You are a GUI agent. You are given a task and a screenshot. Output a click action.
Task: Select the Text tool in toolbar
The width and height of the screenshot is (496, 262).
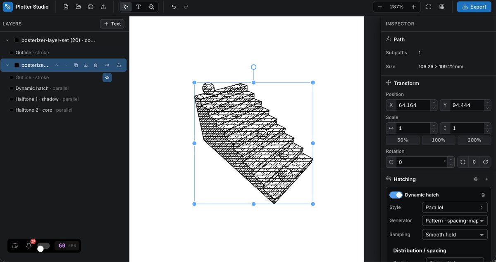click(x=138, y=7)
